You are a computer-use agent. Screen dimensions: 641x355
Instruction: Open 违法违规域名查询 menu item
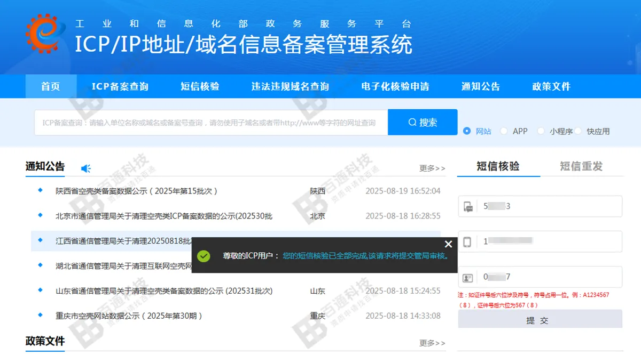pos(290,86)
